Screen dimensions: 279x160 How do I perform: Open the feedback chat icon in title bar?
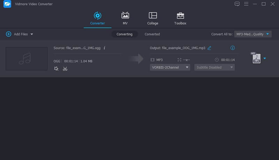[237, 4]
